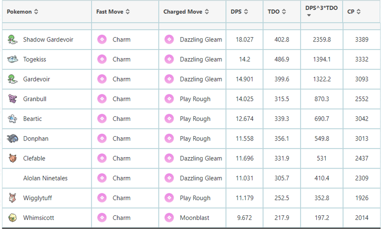The height and width of the screenshot is (229, 381).
Task: Open the Alolan Ninetales entry
Action: tap(45, 178)
